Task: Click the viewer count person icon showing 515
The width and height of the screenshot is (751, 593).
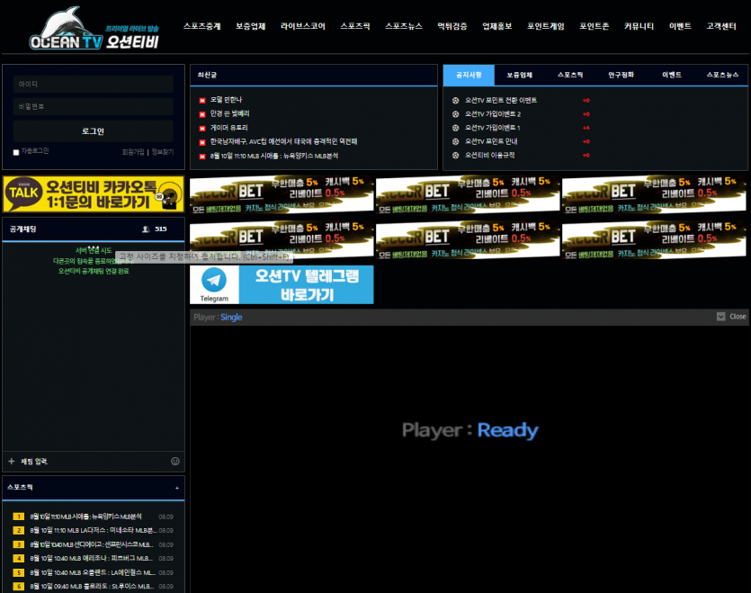Action: tap(145, 229)
